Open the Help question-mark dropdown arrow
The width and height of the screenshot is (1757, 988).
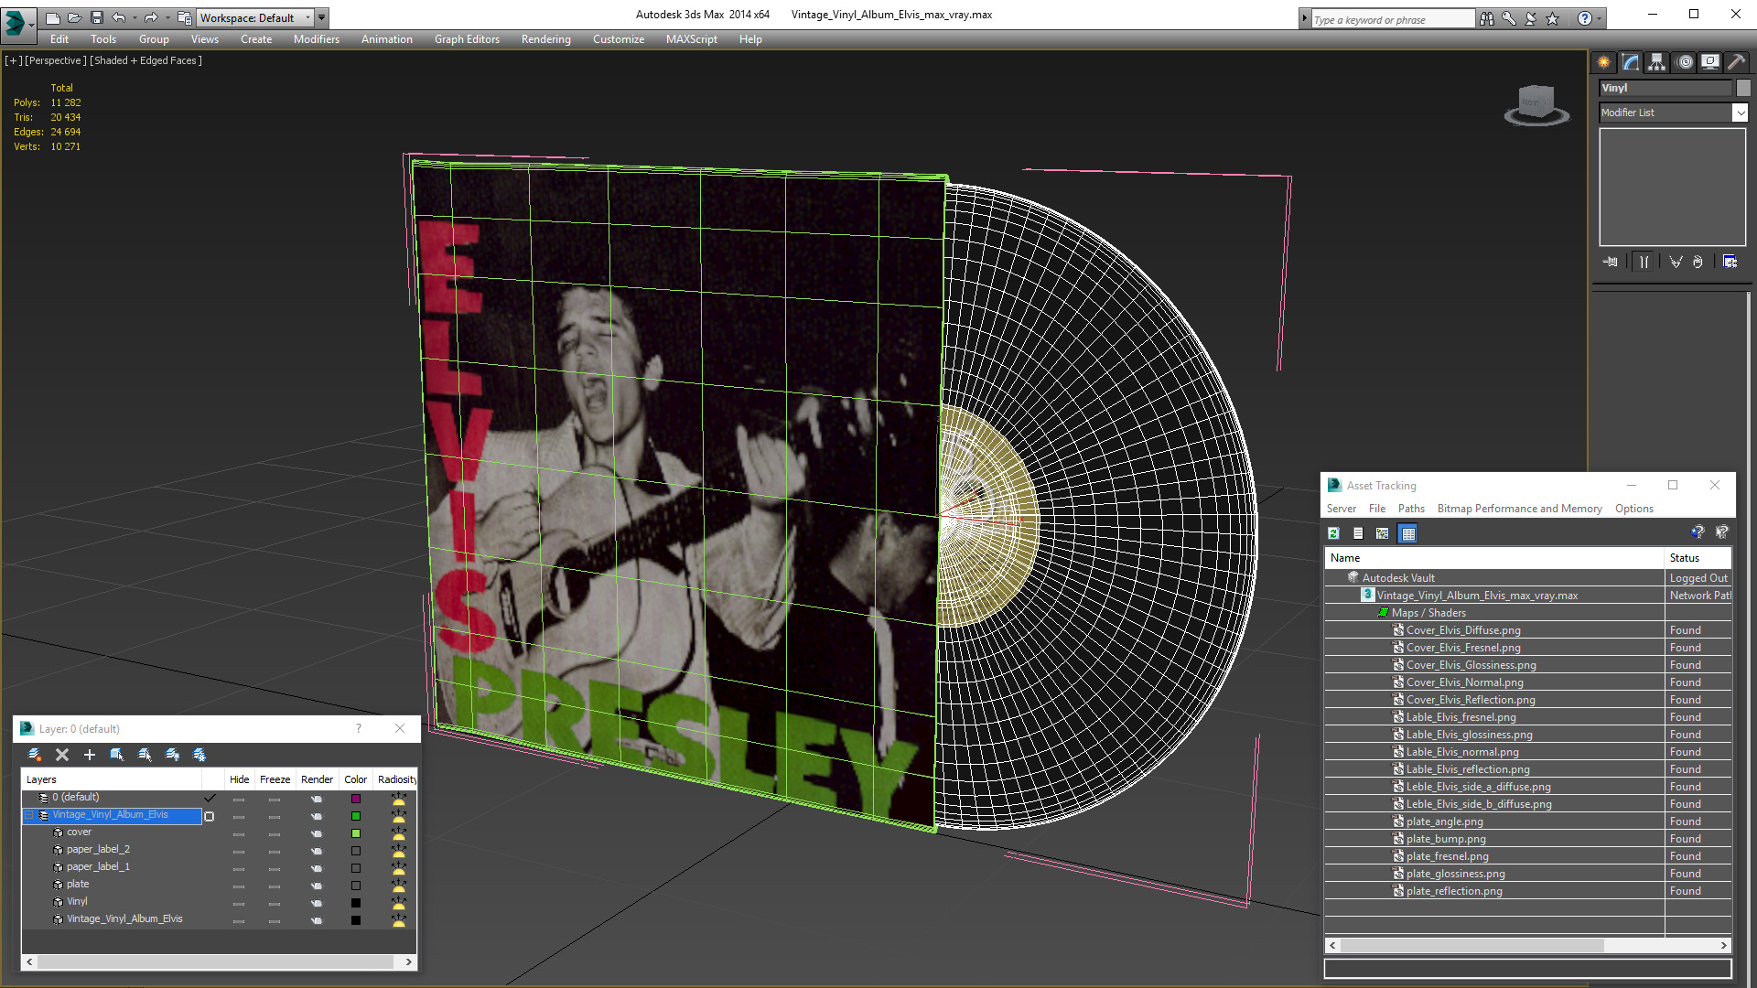(x=1600, y=18)
